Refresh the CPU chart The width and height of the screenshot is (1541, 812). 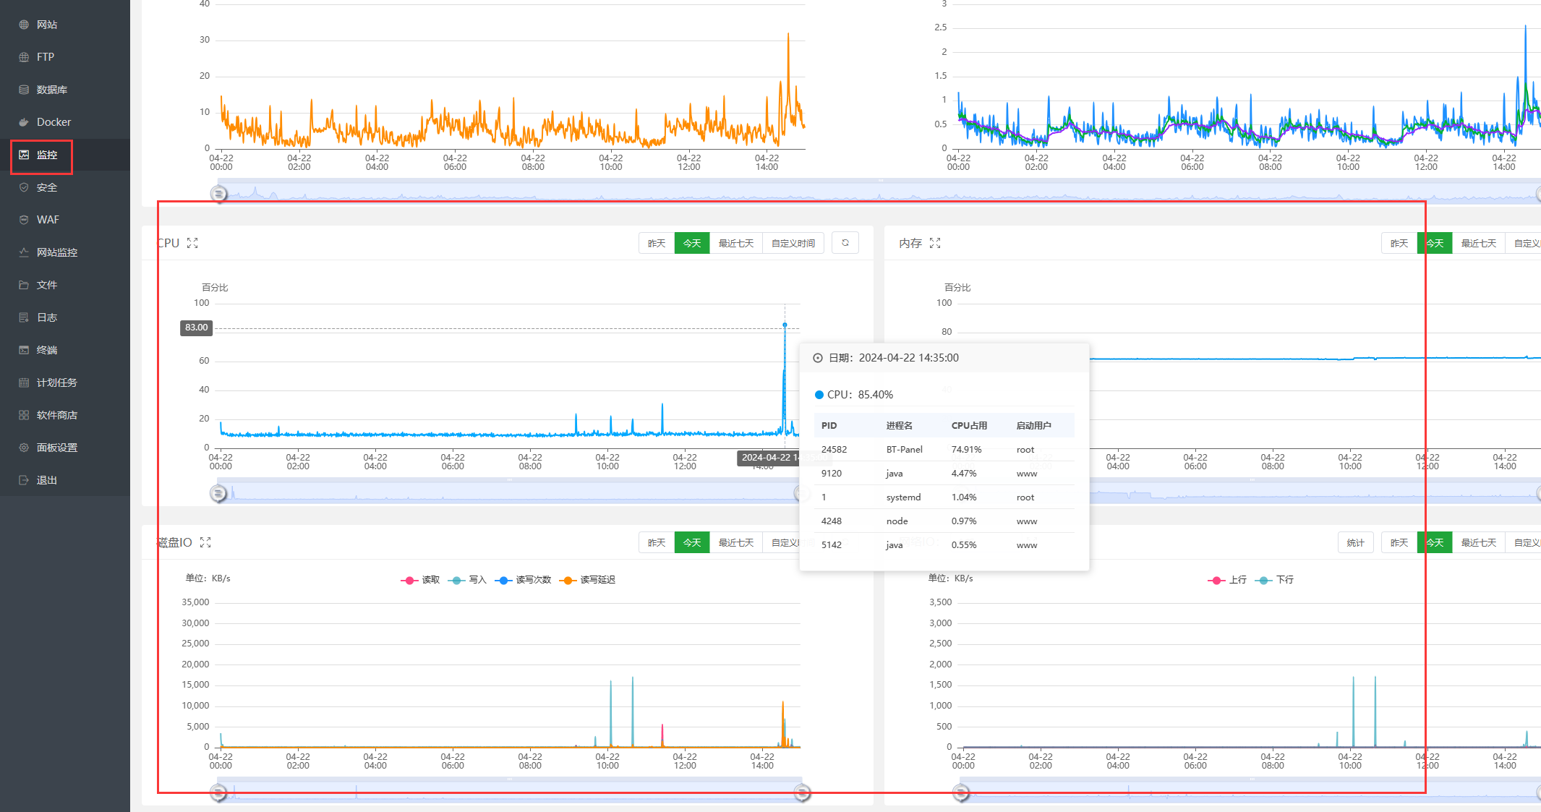(845, 243)
